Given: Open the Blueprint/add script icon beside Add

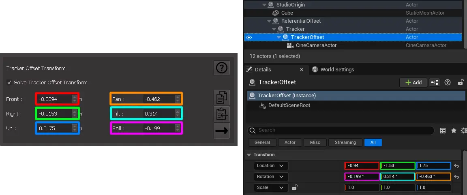Looking at the screenshot, I should (435, 82).
